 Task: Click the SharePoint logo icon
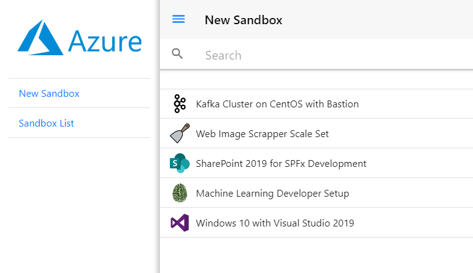[180, 163]
